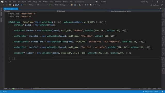Open the x86 platform dropdown
The width and height of the screenshot is (165, 93).
click(x=42, y=5)
